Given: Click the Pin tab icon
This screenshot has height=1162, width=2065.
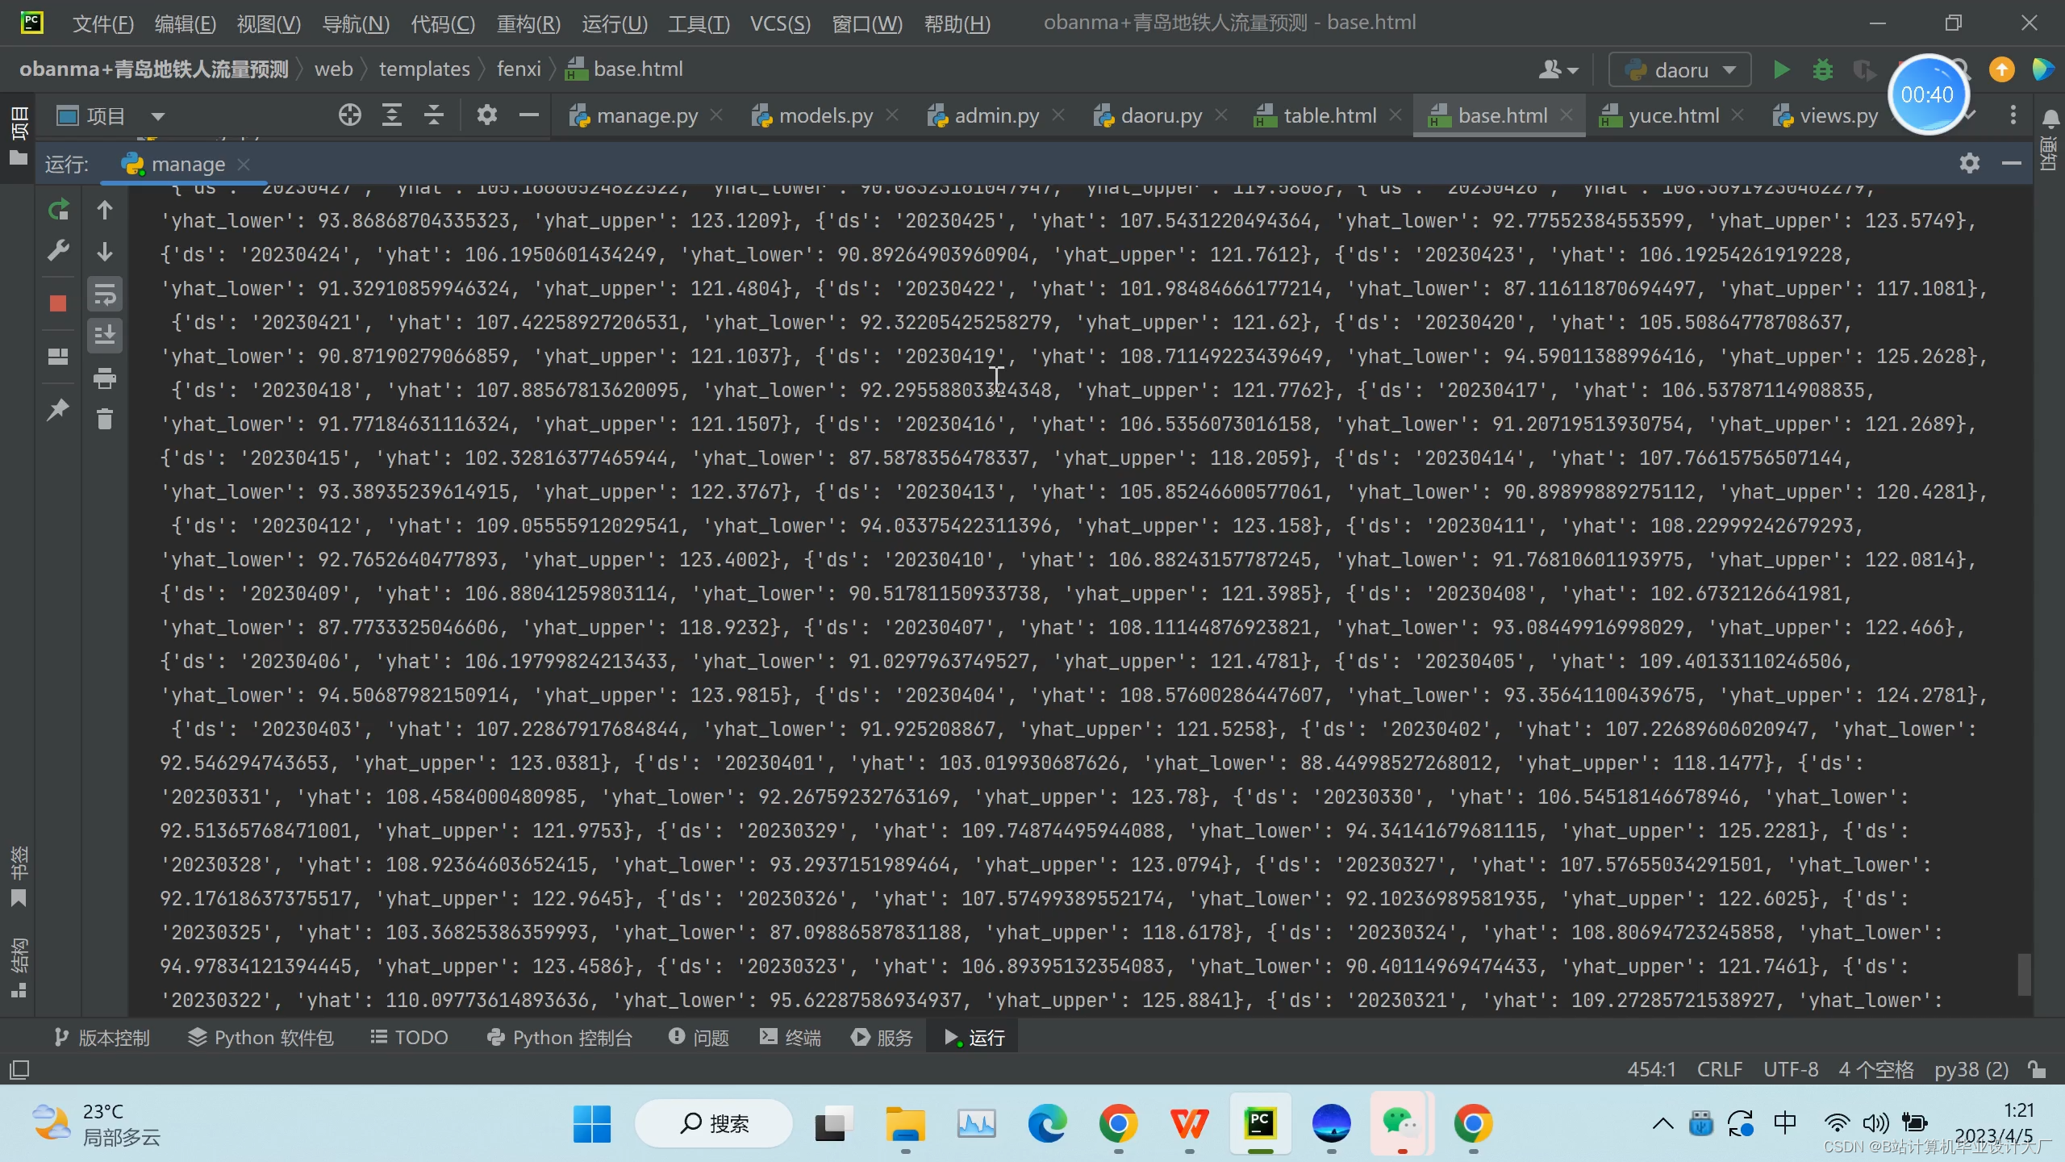Looking at the screenshot, I should [58, 410].
